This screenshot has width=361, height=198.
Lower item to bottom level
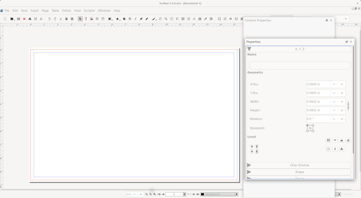[x=257, y=151]
